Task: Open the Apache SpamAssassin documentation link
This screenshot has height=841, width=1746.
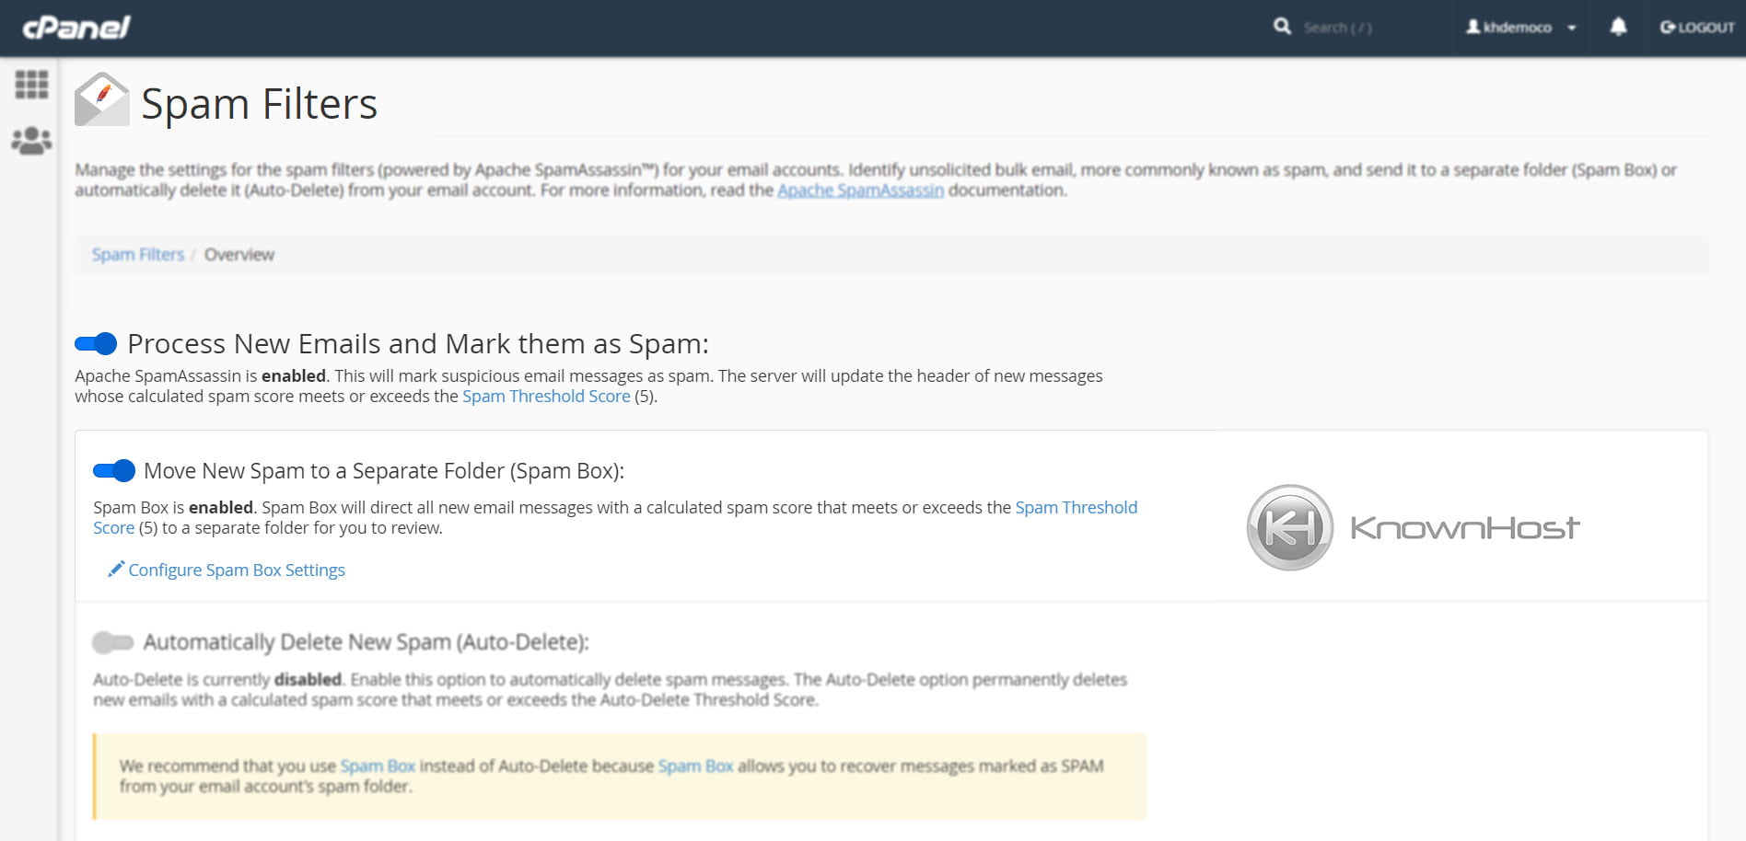Action: coord(860,190)
